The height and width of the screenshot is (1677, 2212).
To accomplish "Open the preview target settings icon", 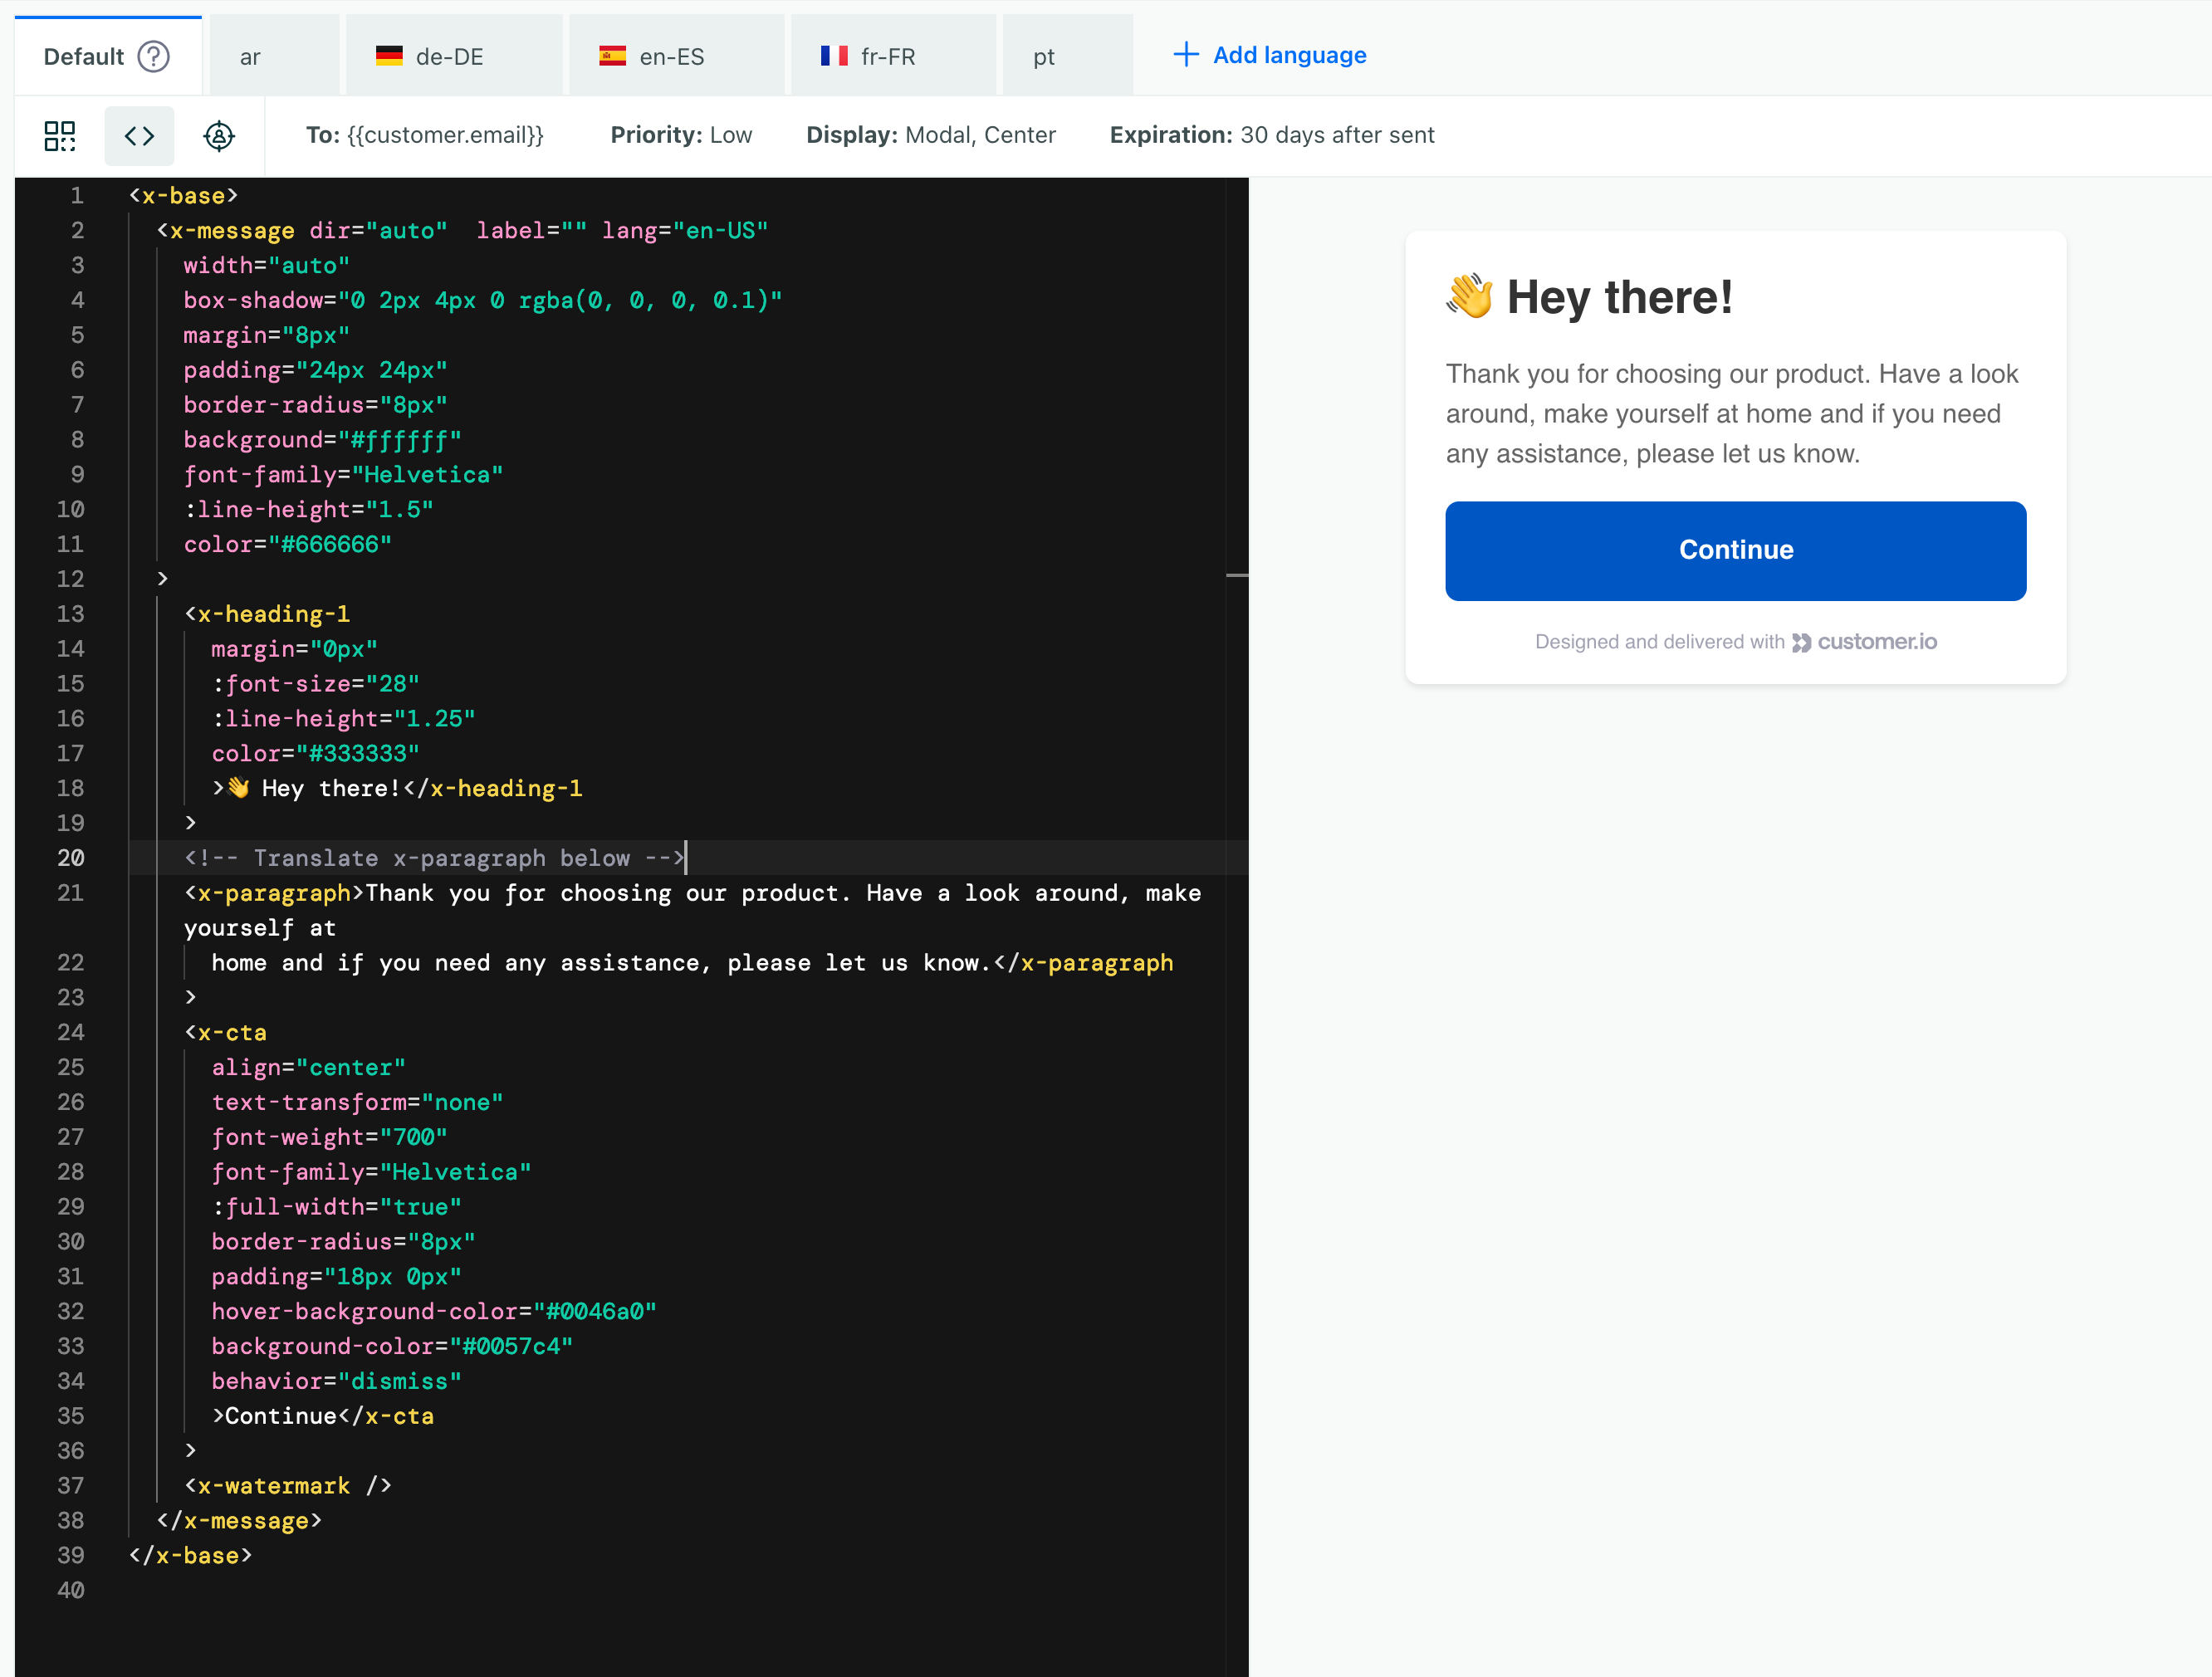I will (219, 136).
